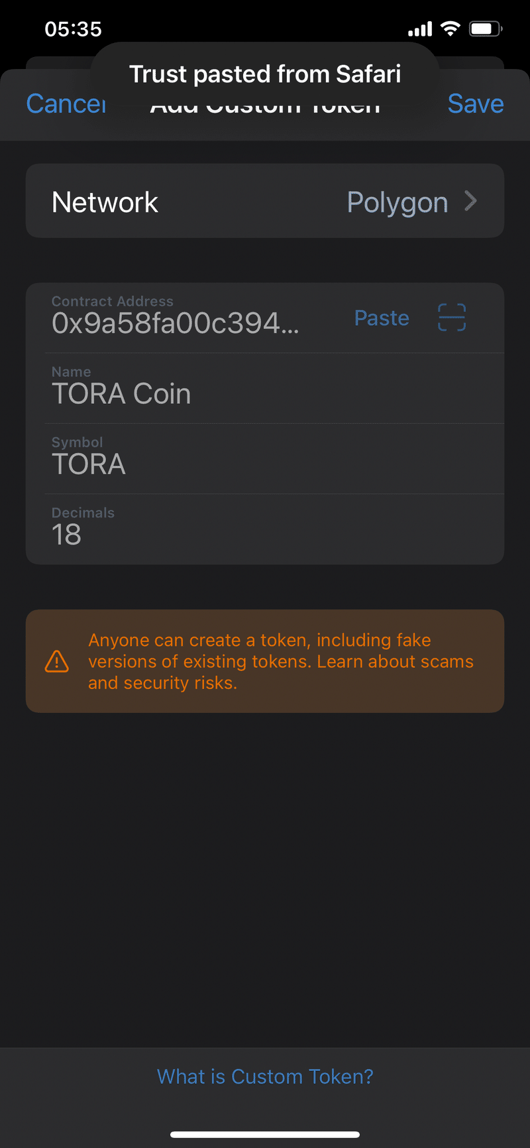Cancel adding the custom token
This screenshot has height=1148, width=530.
point(66,103)
